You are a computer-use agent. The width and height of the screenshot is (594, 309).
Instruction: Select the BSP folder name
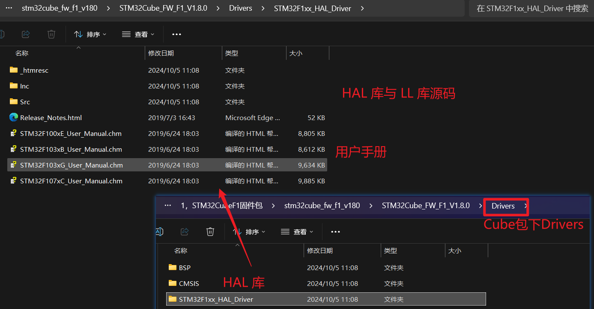pos(185,268)
